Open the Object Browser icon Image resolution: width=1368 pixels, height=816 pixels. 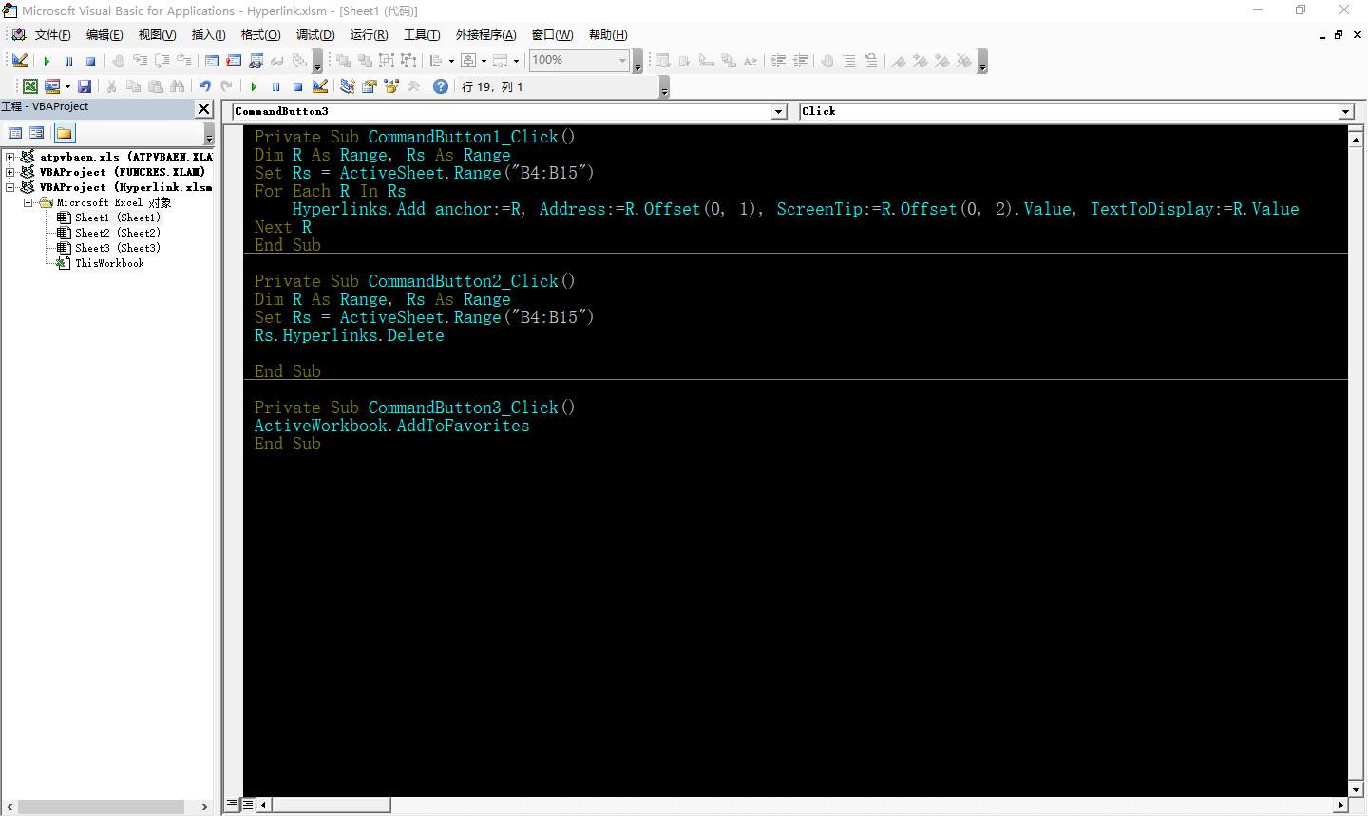point(390,86)
